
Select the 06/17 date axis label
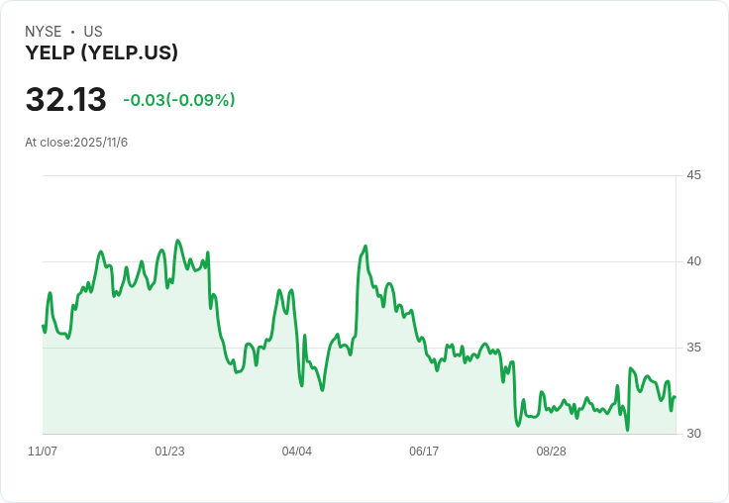click(x=424, y=451)
